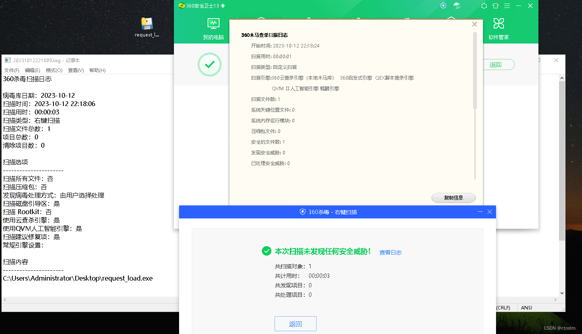Click 共扫描对象: 1 in 360杀毒 window
This screenshot has width=582, height=334.
point(293,266)
